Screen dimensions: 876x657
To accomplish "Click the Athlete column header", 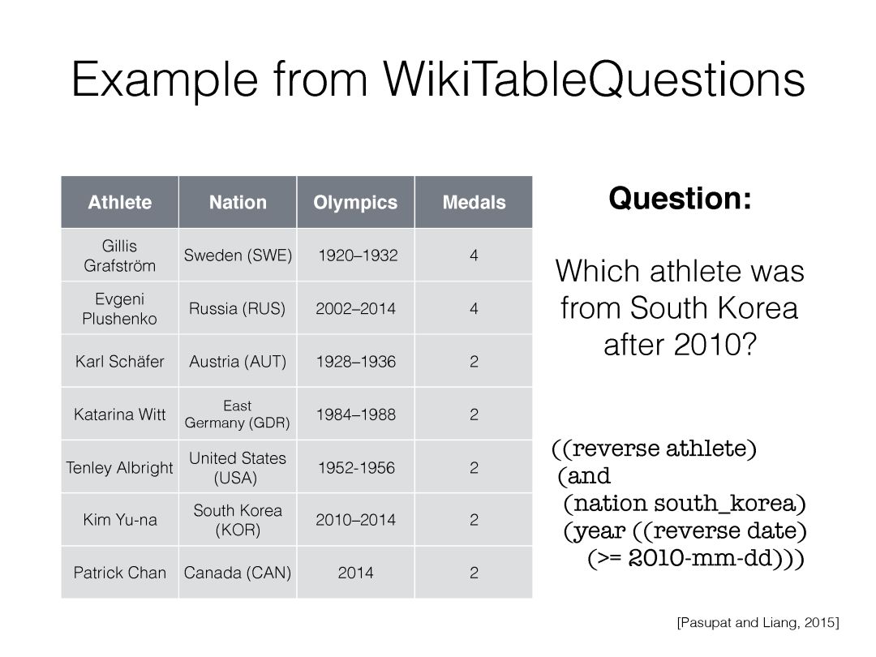I will pyautogui.click(x=119, y=202).
